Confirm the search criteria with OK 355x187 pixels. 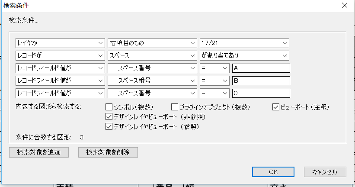(x=273, y=171)
